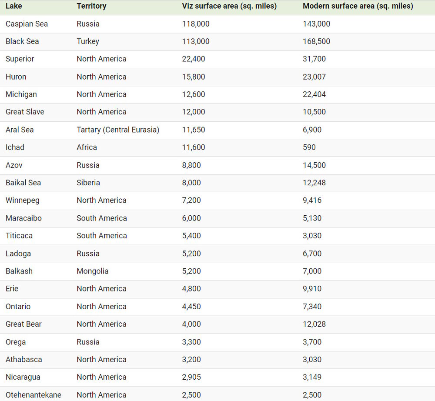Click the Otehenantekane lake name
The width and height of the screenshot is (435, 401).
coord(33,395)
